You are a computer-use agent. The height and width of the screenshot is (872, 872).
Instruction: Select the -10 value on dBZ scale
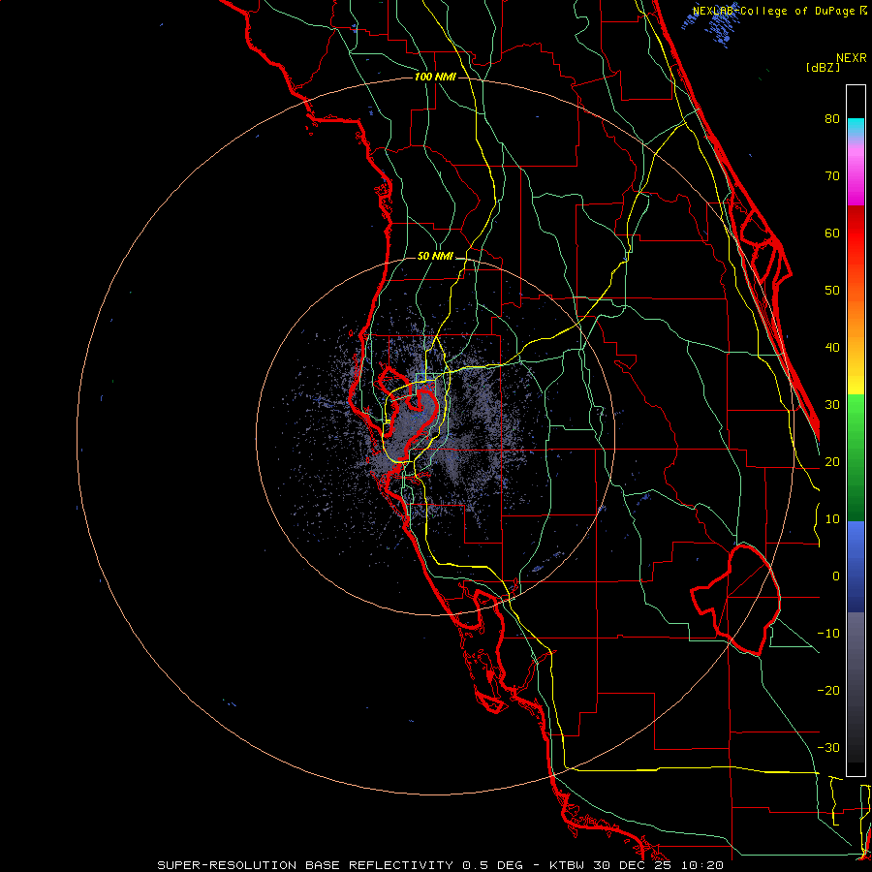click(x=828, y=634)
